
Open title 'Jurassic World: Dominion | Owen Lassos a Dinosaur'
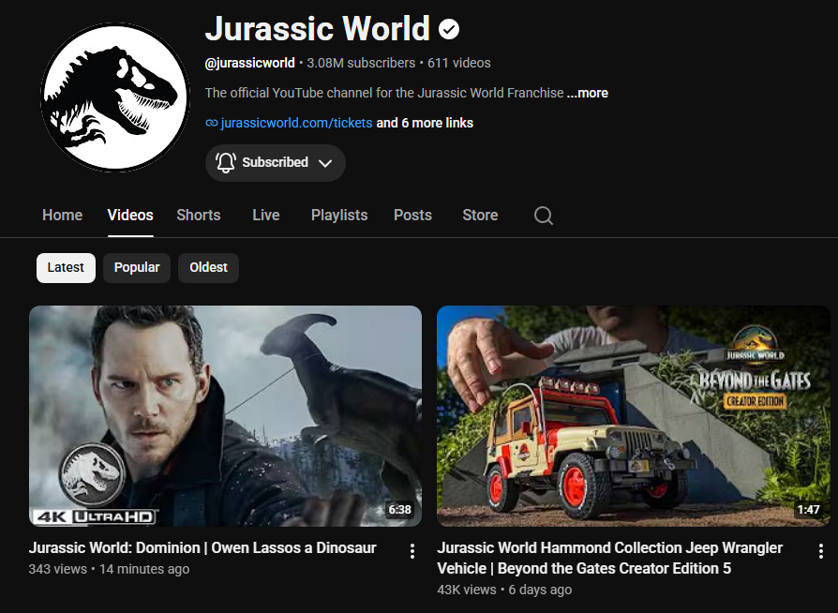coord(202,547)
